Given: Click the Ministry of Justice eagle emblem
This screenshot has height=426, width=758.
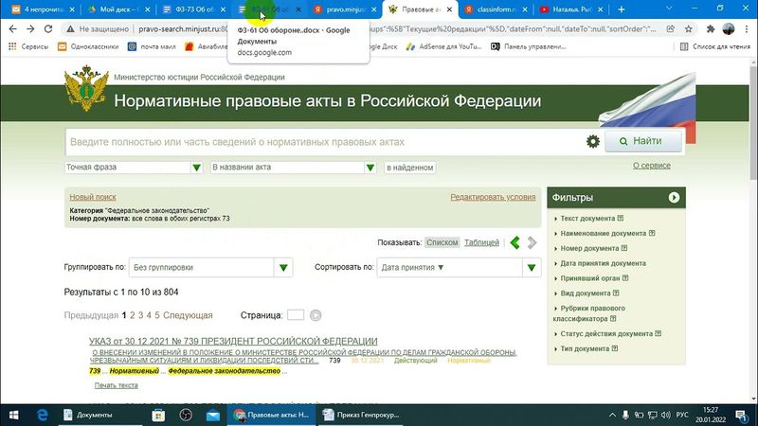Looking at the screenshot, I should [x=86, y=89].
